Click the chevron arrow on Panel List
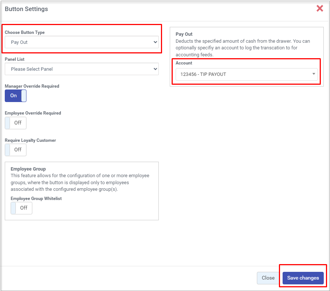The image size is (330, 291). tap(155, 69)
